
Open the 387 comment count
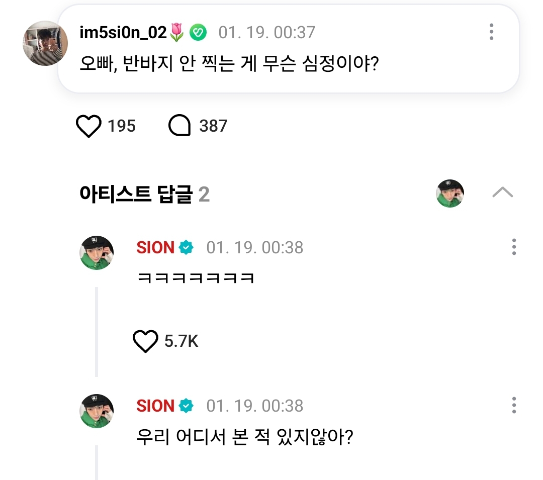click(x=213, y=126)
